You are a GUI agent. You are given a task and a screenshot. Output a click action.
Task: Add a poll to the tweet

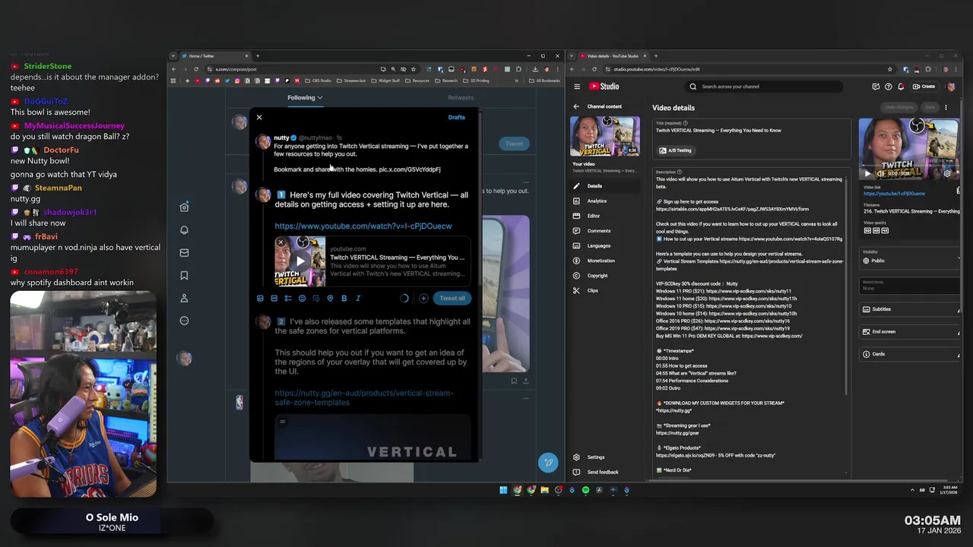[x=288, y=299]
